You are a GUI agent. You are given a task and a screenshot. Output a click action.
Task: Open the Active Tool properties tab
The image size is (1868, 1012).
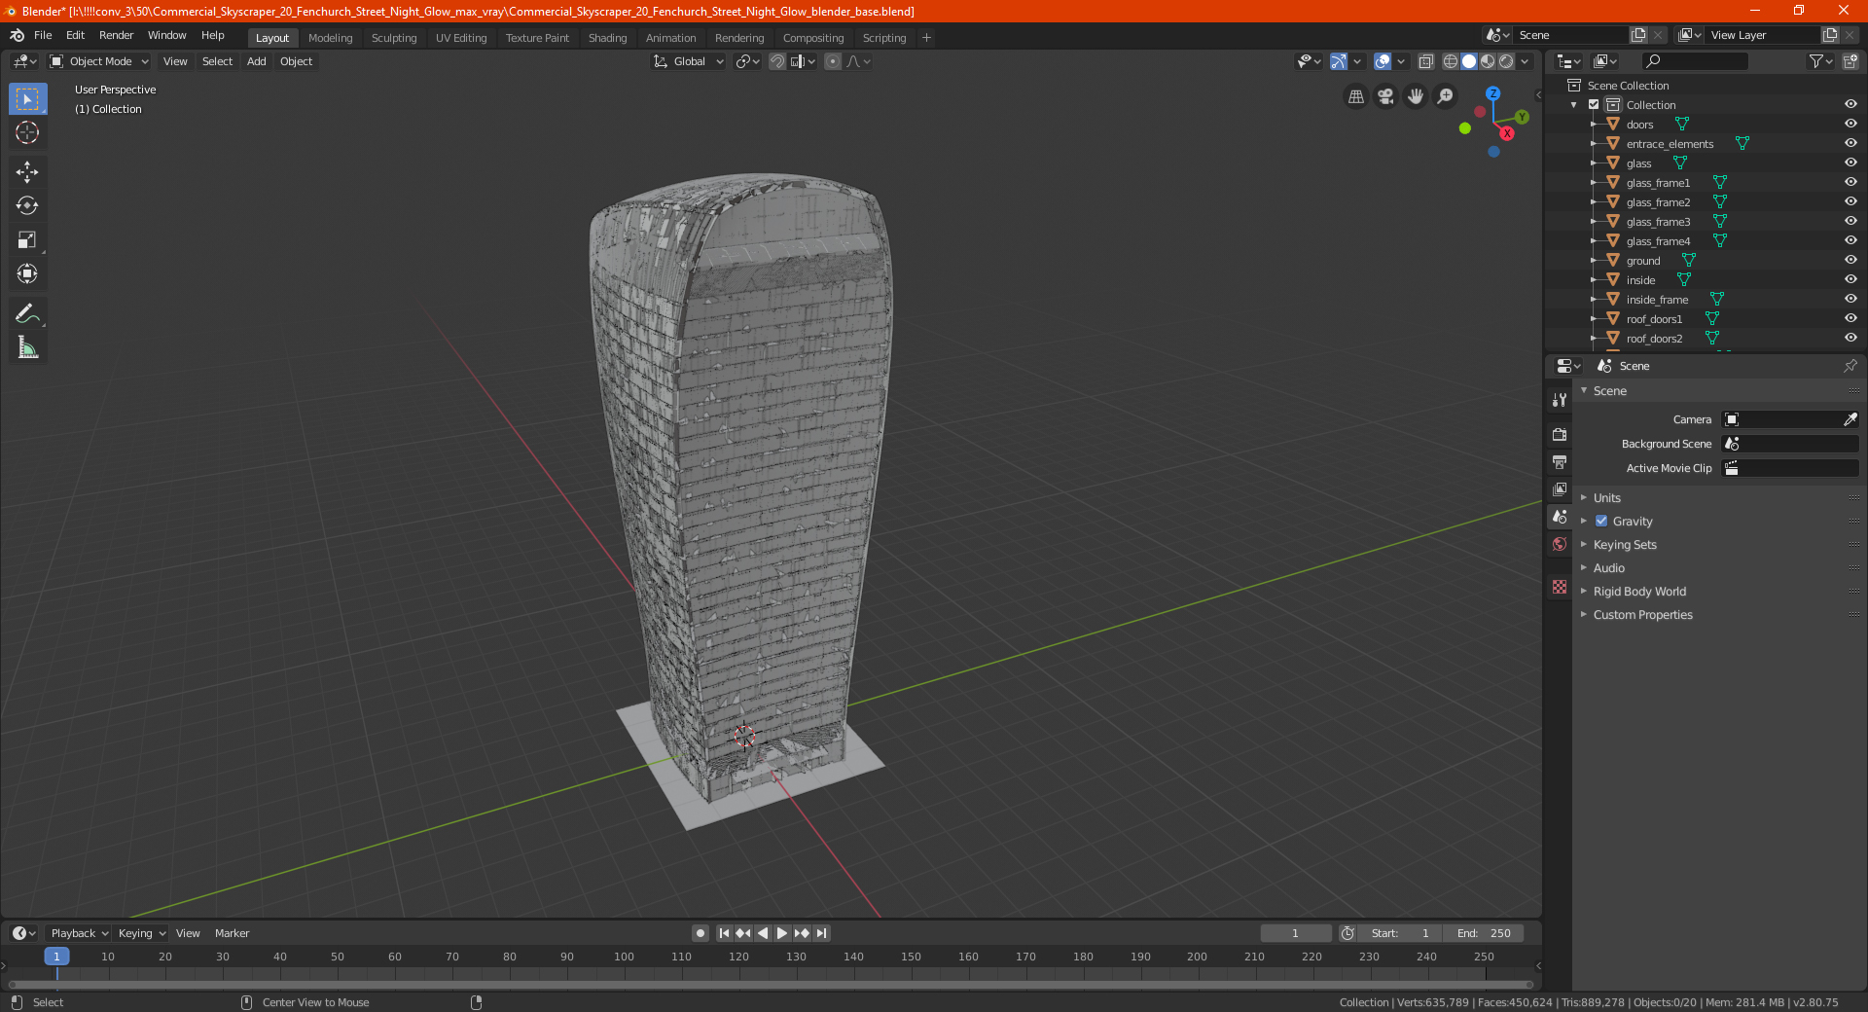(1560, 400)
